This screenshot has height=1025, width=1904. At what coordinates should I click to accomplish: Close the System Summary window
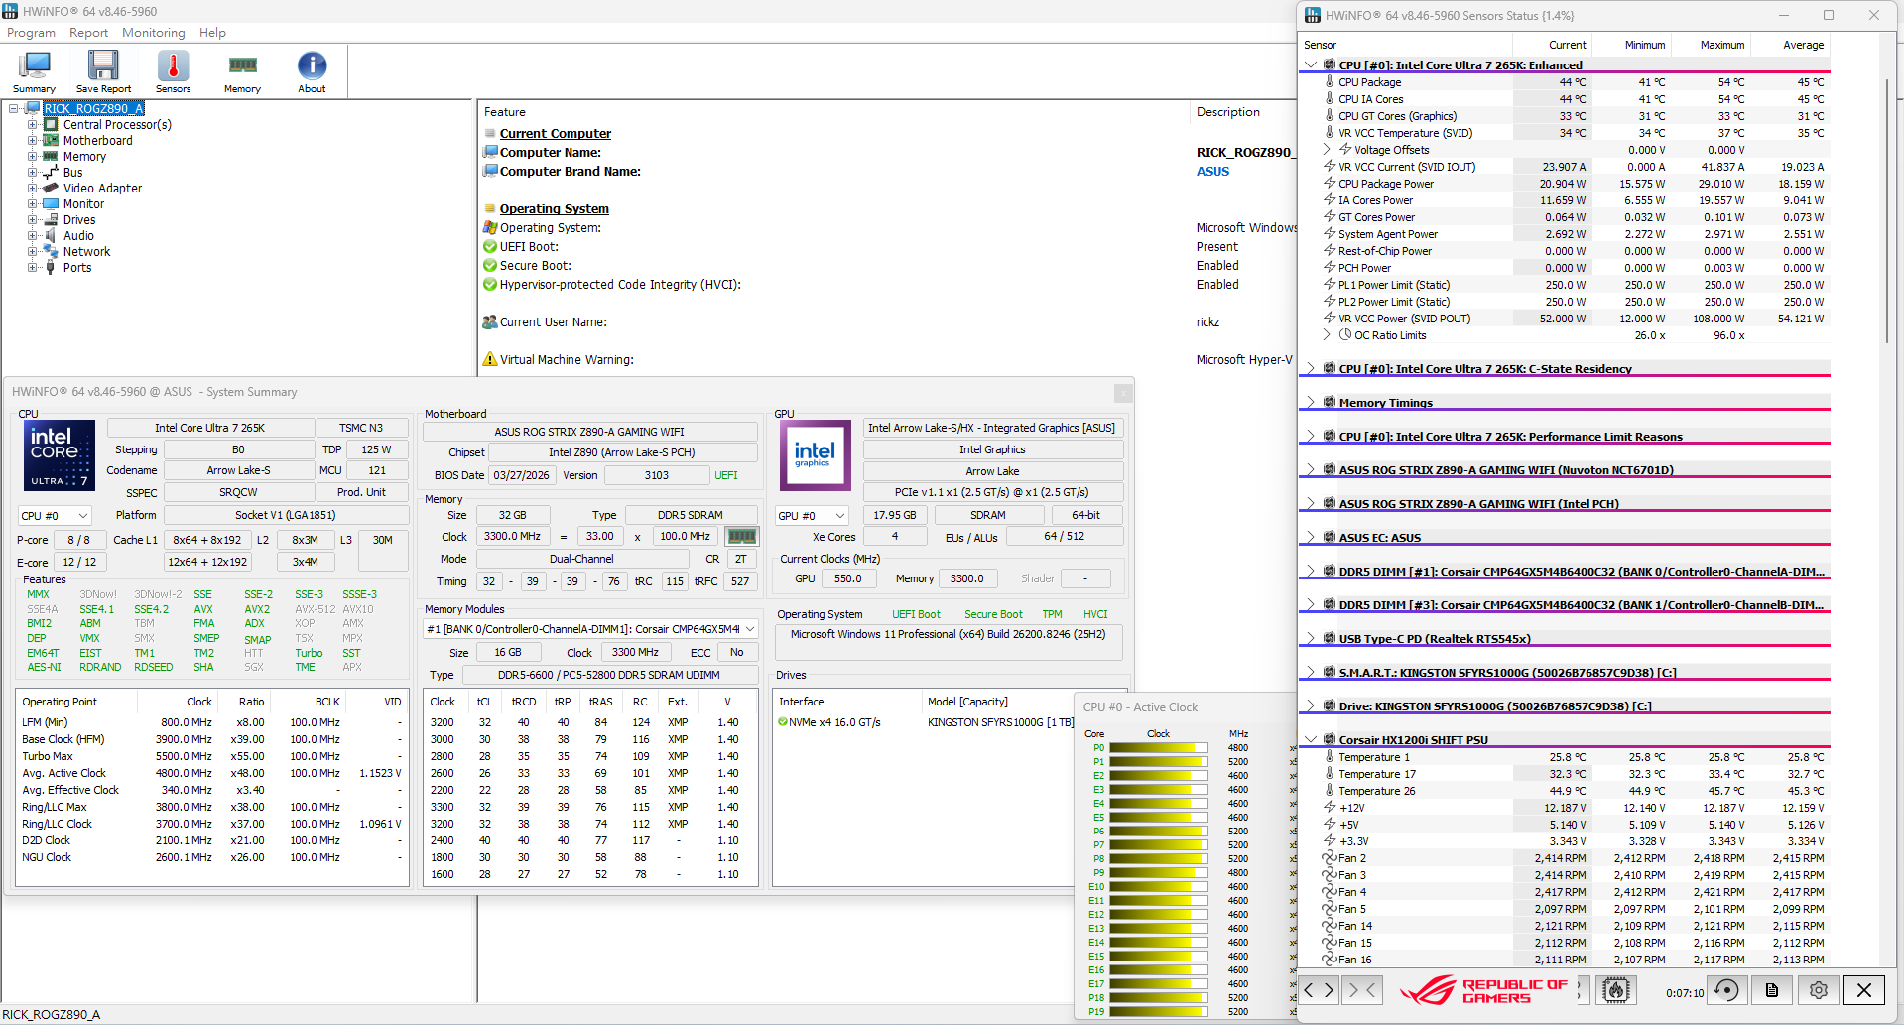pos(1123,393)
